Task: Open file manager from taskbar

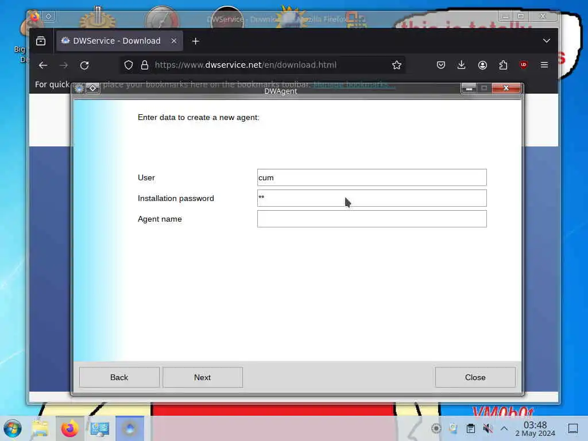Action: [40, 428]
